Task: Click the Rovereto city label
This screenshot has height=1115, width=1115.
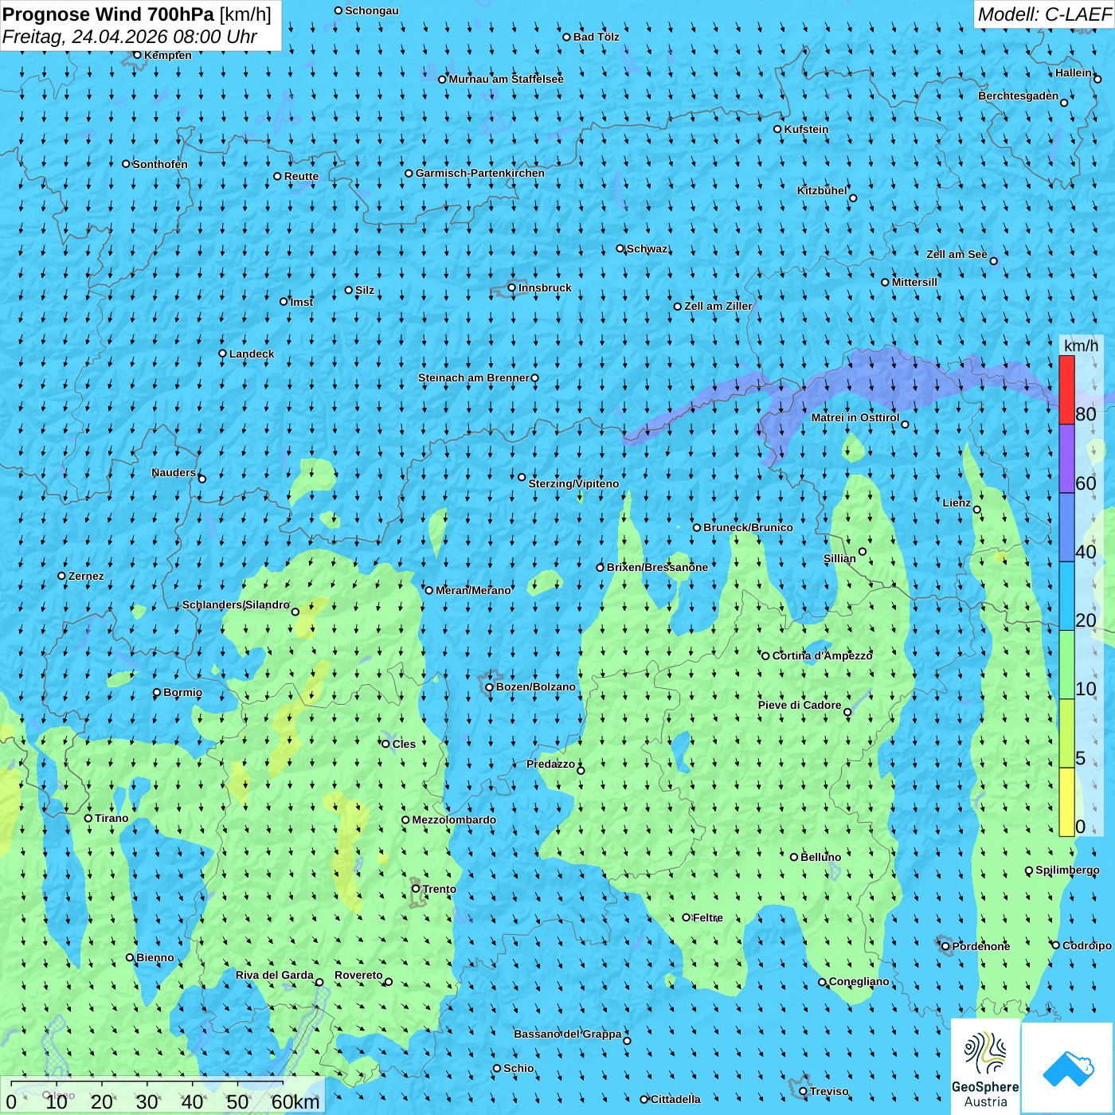Action: [358, 975]
